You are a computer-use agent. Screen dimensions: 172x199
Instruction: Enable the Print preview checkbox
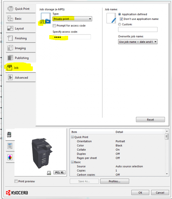16,181
